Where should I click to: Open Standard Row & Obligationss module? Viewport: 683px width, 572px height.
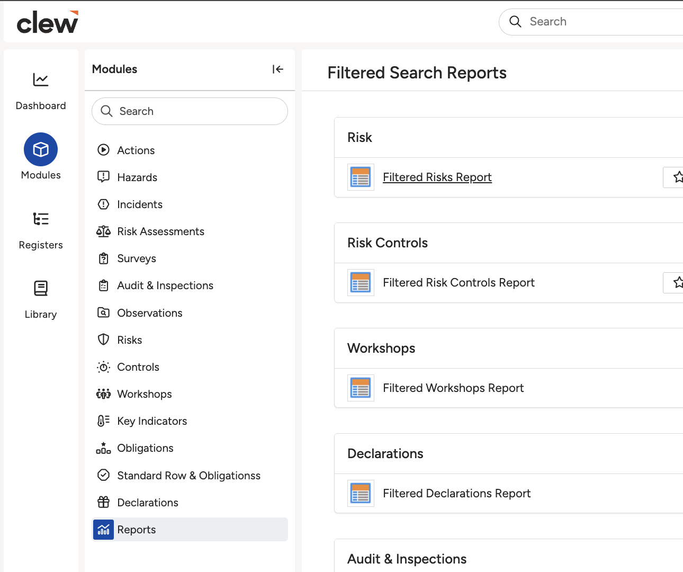click(190, 476)
